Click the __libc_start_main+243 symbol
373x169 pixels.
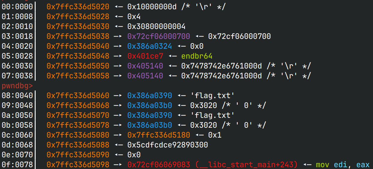[x=246, y=165]
